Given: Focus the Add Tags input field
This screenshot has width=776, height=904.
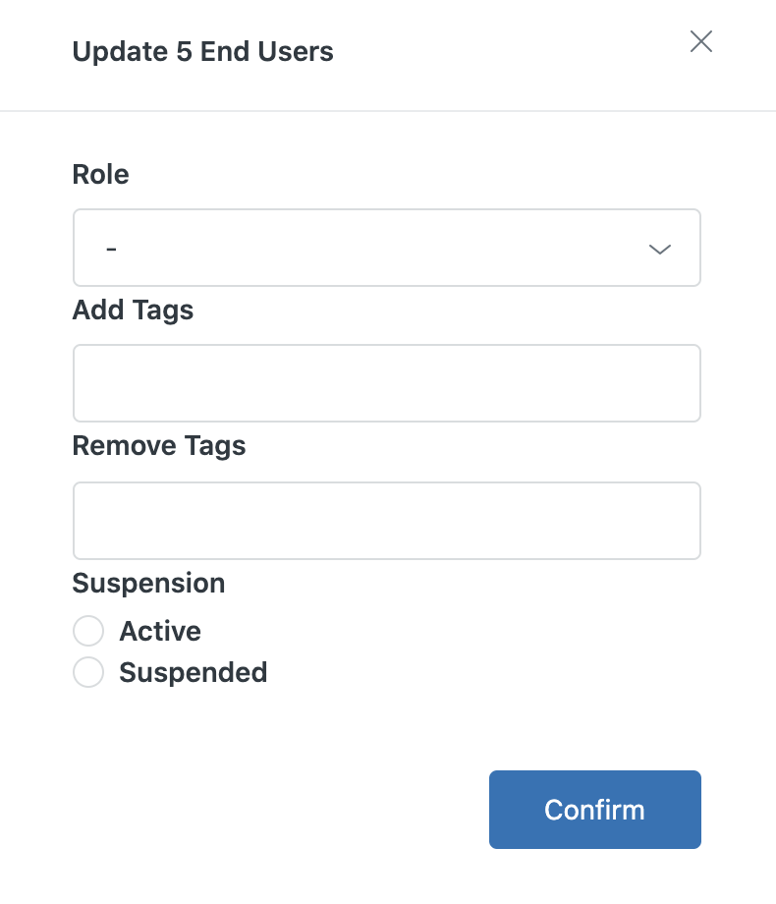Looking at the screenshot, I should coord(386,383).
